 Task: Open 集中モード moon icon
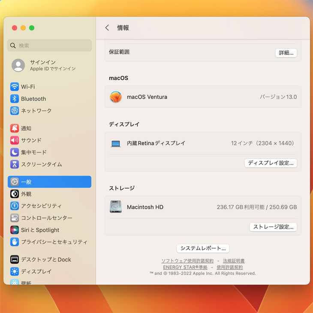tap(15, 152)
